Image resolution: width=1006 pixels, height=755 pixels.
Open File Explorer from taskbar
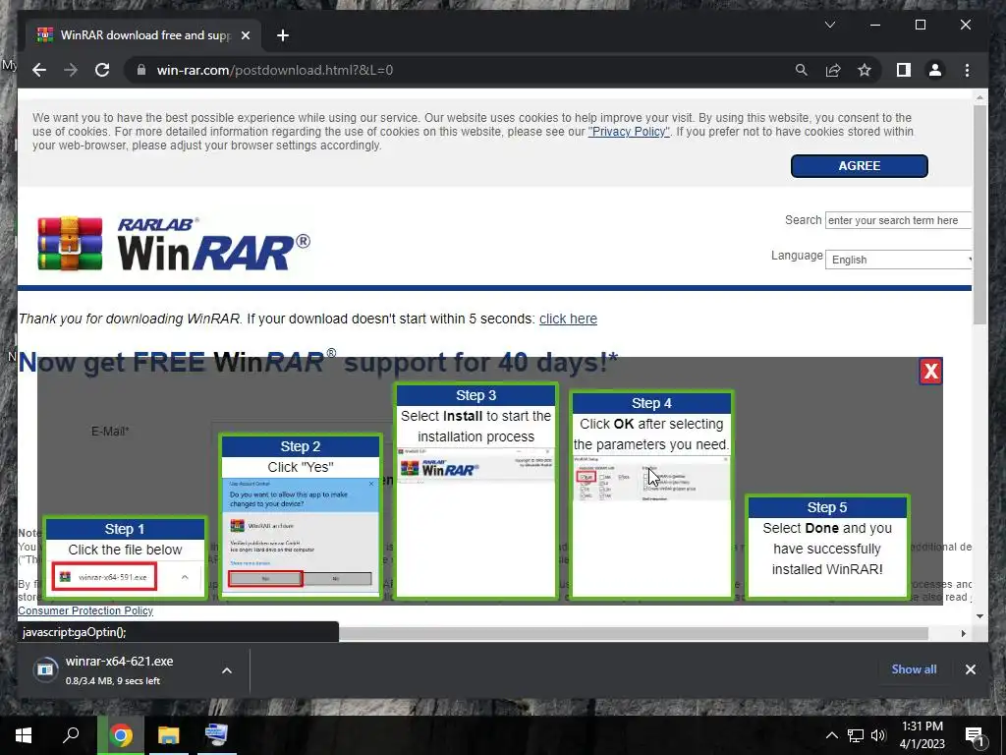(169, 735)
